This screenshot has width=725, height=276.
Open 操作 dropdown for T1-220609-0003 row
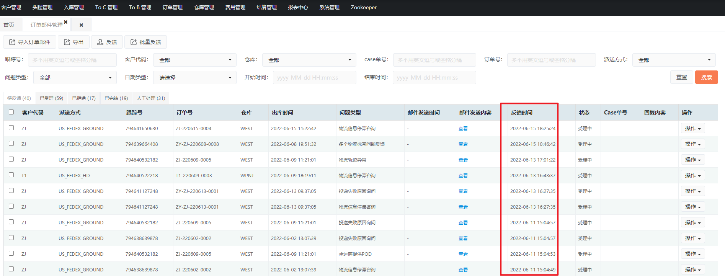pos(692,175)
